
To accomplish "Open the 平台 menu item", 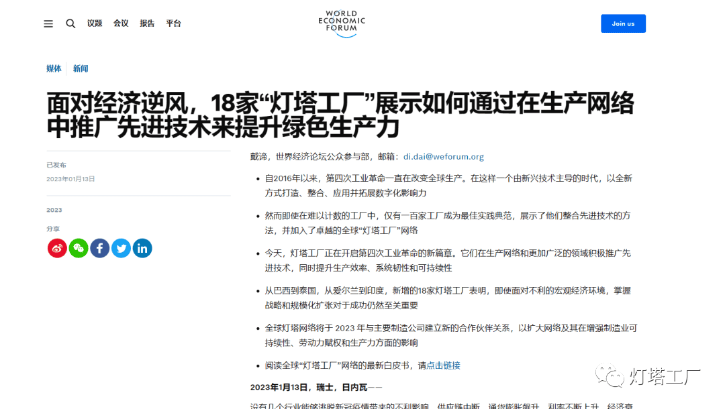I will tap(173, 23).
